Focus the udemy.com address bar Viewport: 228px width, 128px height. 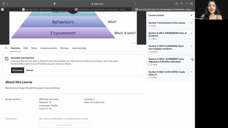97,4
